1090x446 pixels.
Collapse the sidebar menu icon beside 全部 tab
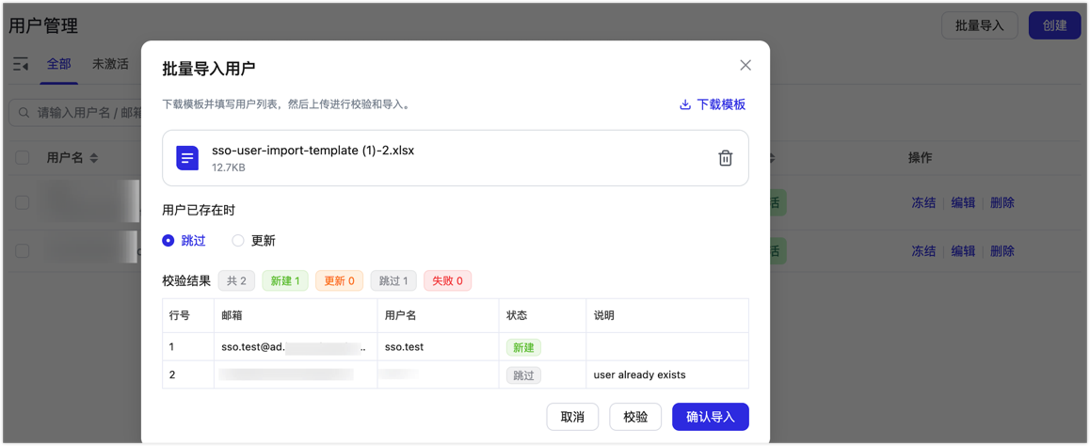(21, 64)
